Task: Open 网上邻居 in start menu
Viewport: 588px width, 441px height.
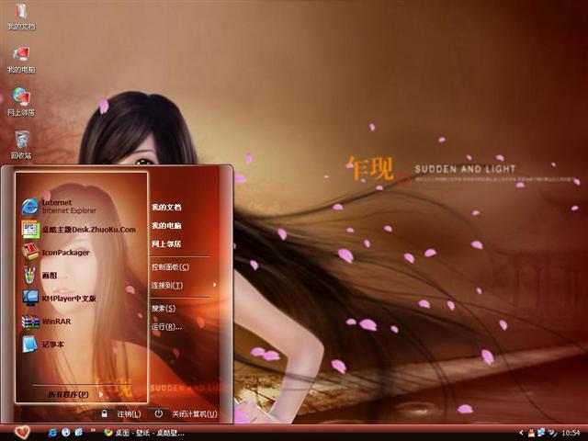Action: [x=166, y=243]
